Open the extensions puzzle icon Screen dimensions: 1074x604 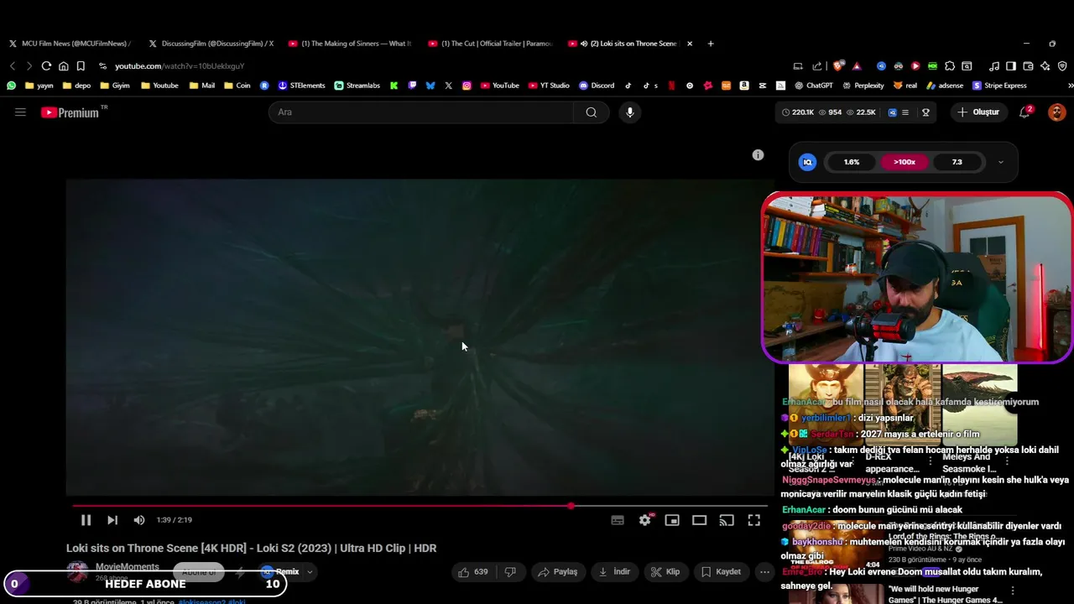tap(950, 66)
